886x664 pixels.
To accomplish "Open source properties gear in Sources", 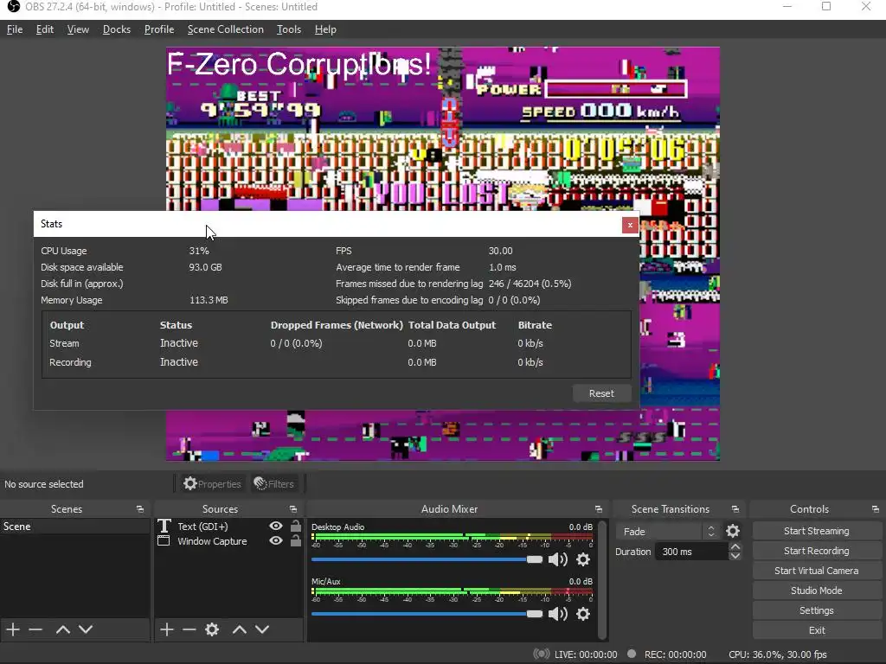I will point(212,629).
